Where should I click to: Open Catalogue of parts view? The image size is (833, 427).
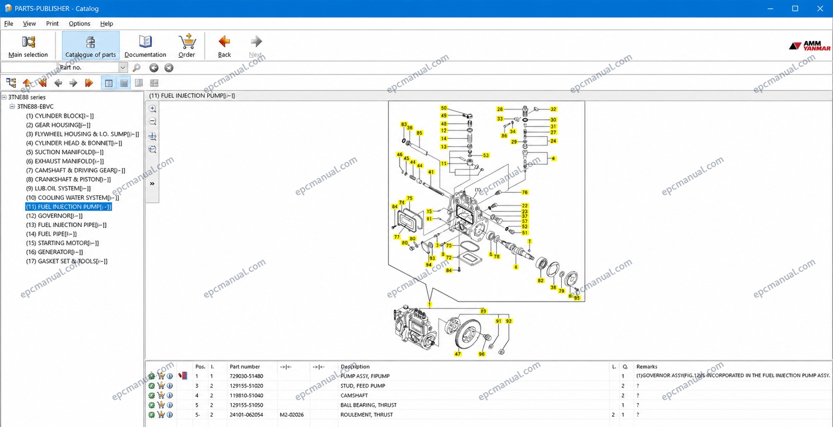91,46
